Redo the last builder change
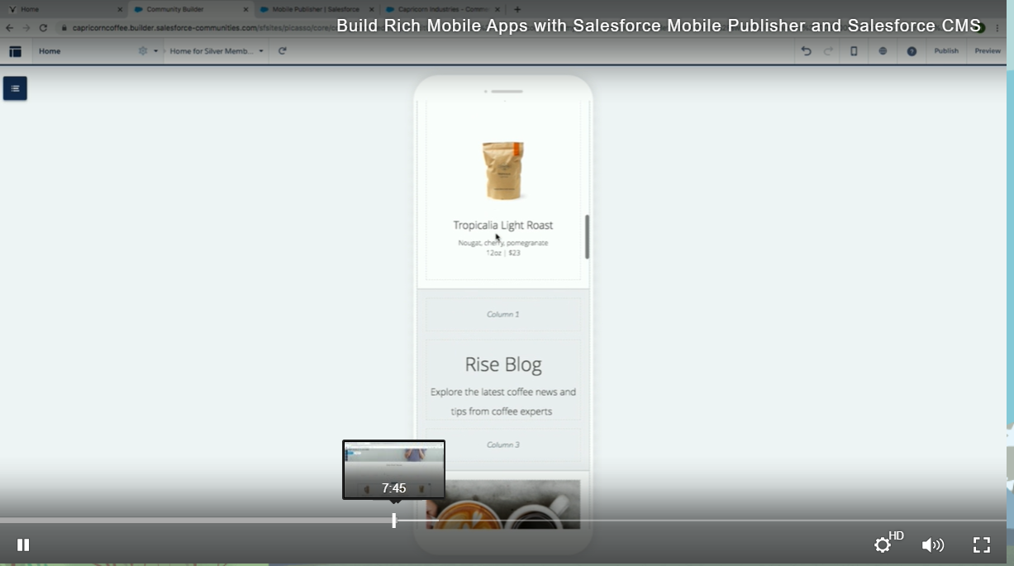This screenshot has height=566, width=1014. (828, 51)
